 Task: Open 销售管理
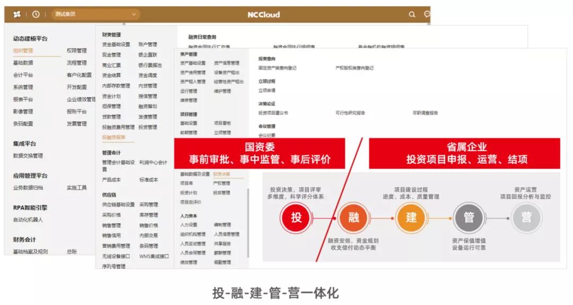coord(111,225)
